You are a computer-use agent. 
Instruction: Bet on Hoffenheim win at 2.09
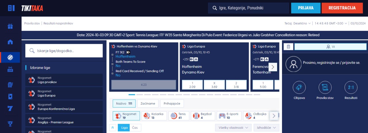pos(192,85)
